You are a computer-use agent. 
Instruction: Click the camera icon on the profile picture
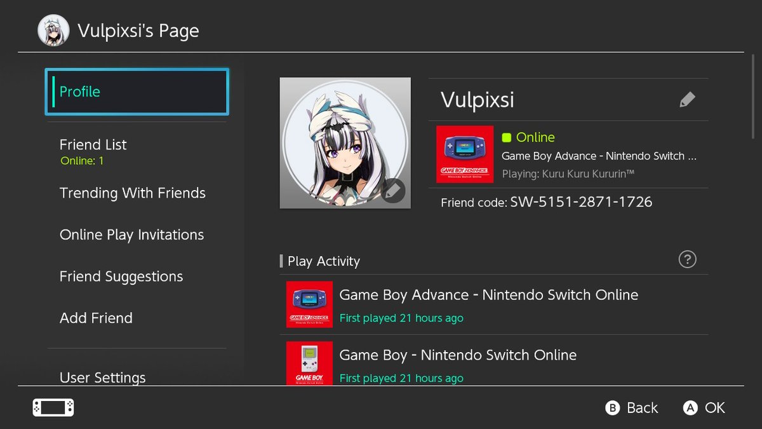[392, 191]
